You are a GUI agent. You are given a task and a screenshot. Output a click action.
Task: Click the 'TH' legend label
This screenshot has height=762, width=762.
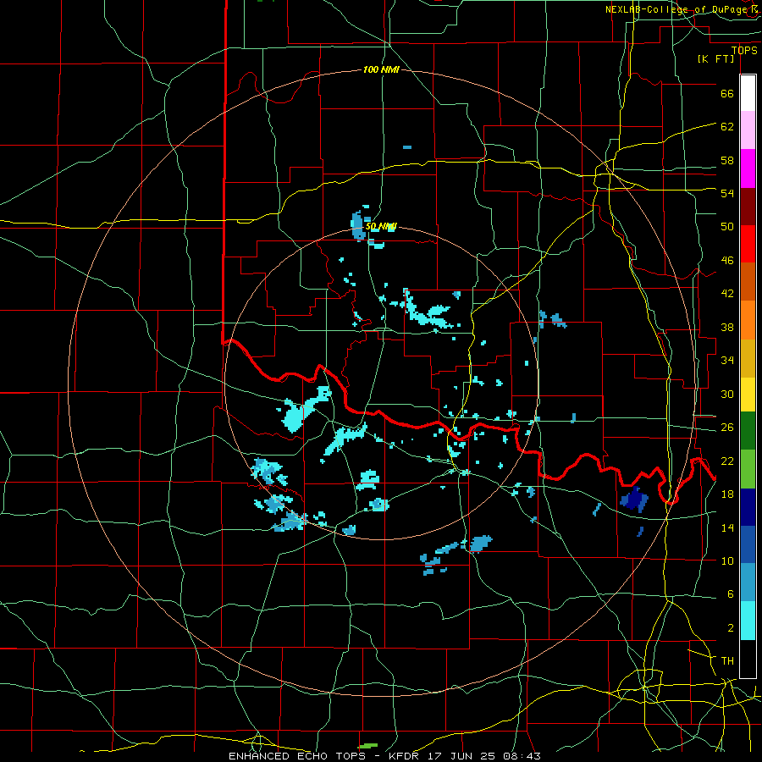point(727,660)
